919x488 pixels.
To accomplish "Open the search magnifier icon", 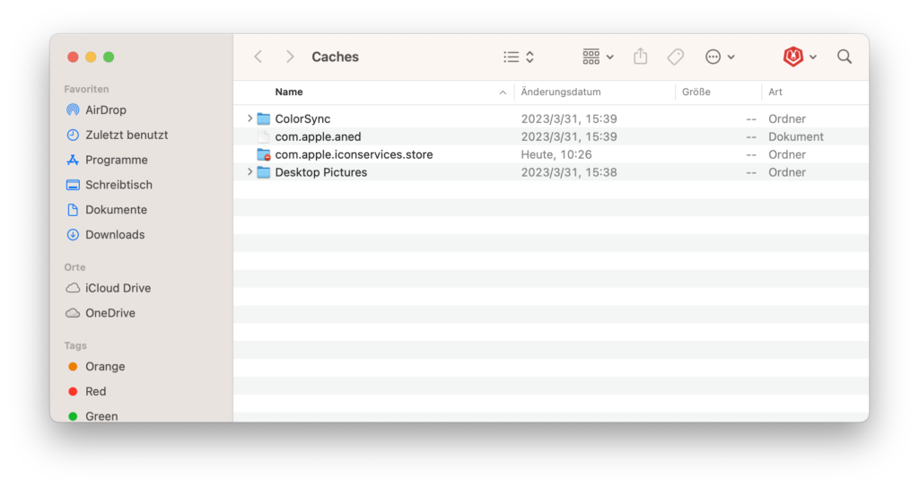I will pyautogui.click(x=845, y=57).
